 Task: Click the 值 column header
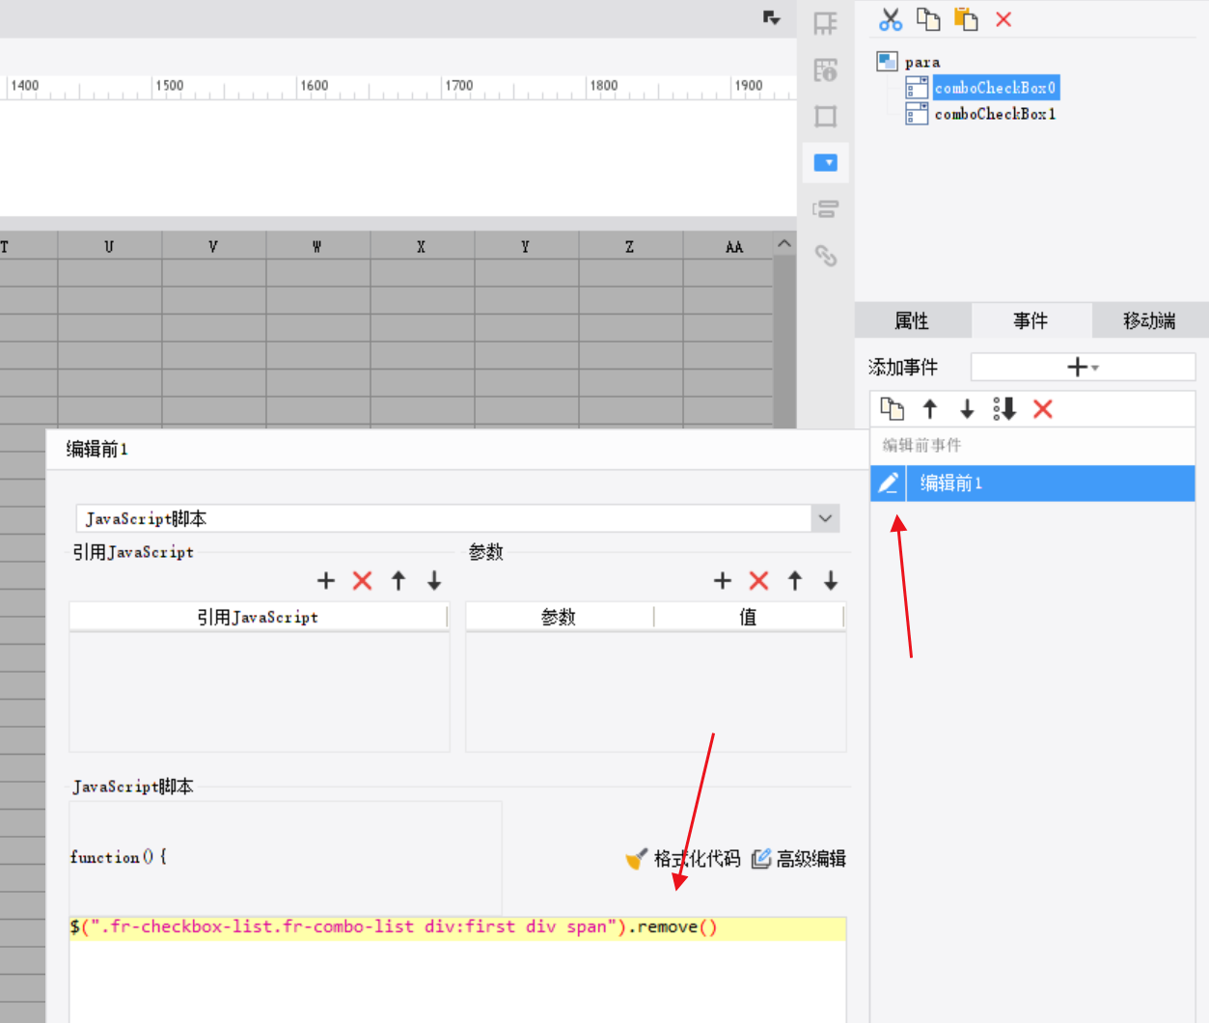point(748,617)
